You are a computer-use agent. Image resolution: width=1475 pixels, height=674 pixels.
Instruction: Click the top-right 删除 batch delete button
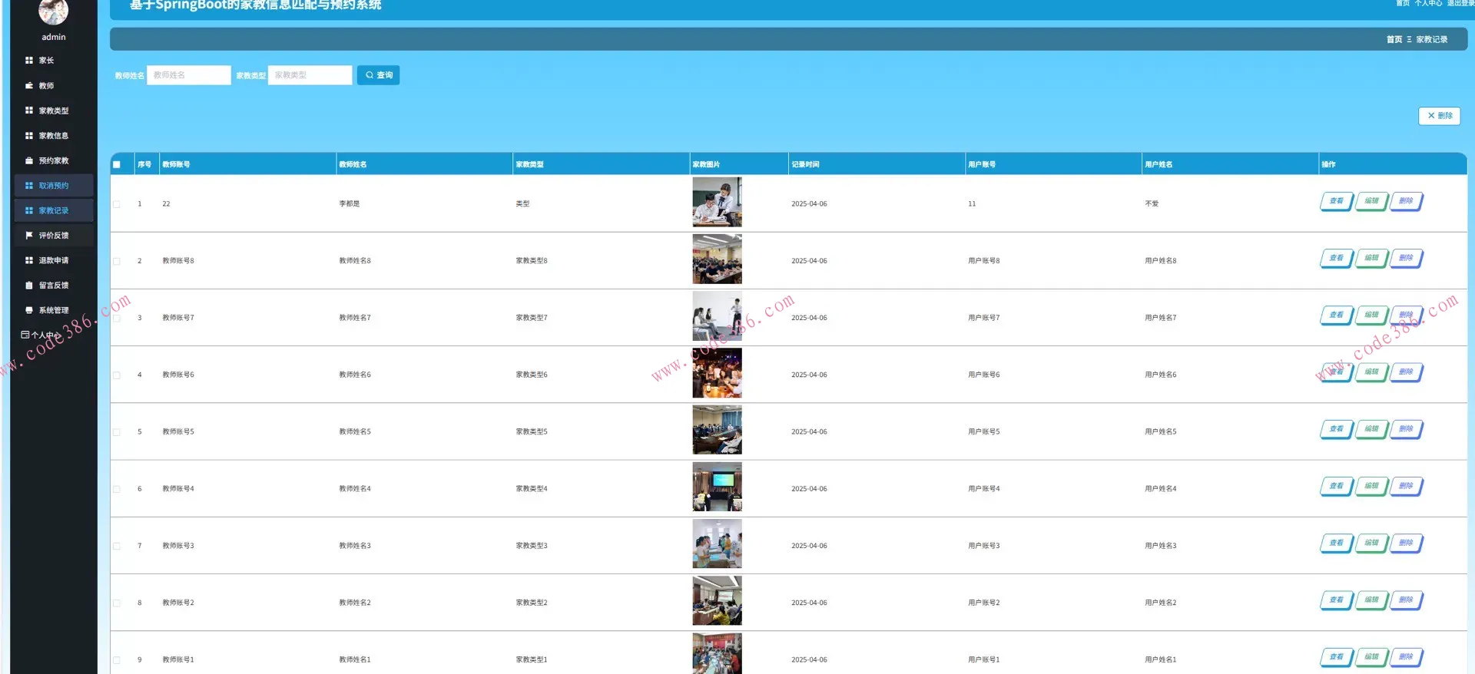tap(1439, 116)
